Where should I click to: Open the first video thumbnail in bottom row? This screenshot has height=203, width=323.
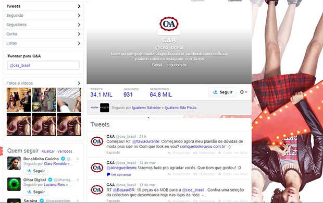(x=19, y=124)
